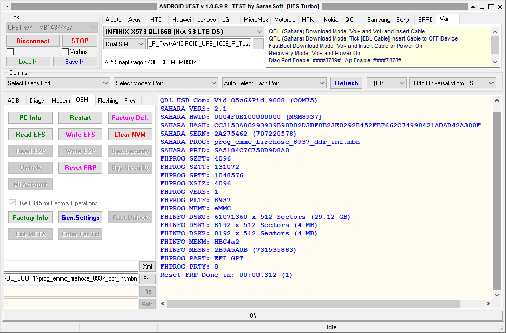Click the Write EFS button
Viewport: 506px width, 333px height.
click(x=81, y=135)
